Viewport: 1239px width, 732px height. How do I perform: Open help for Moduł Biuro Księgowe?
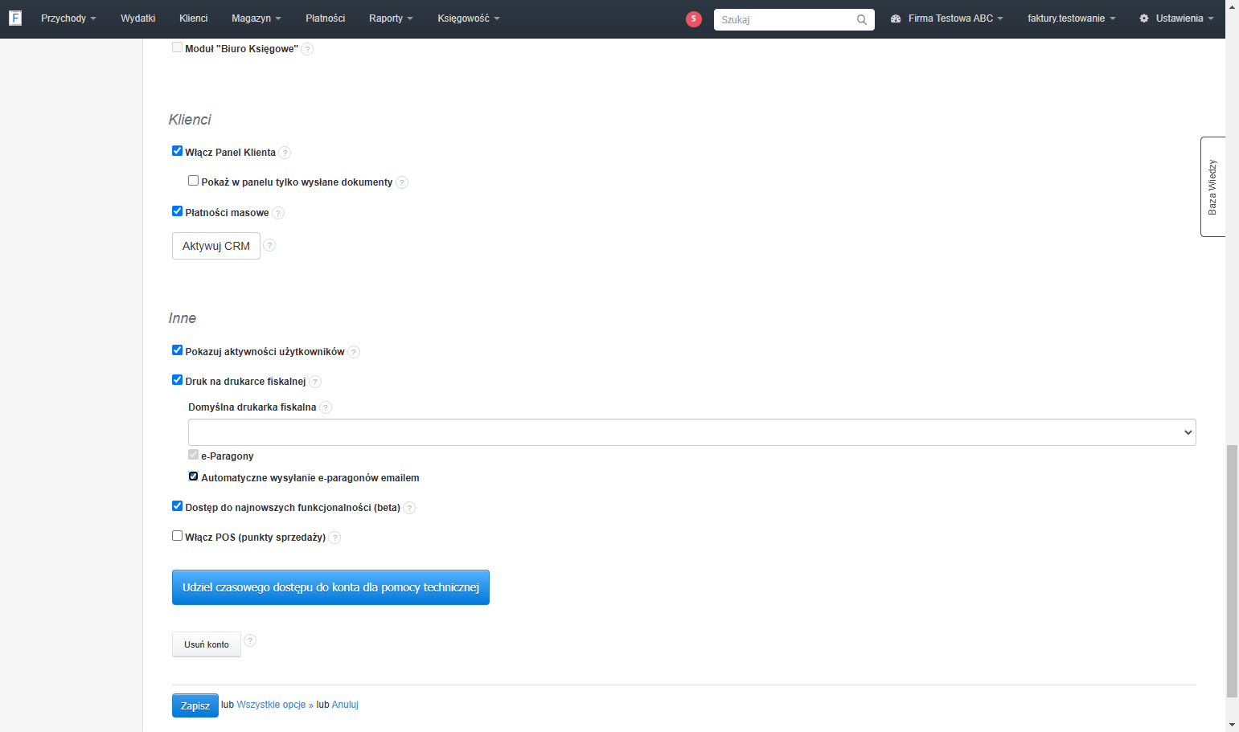point(307,49)
